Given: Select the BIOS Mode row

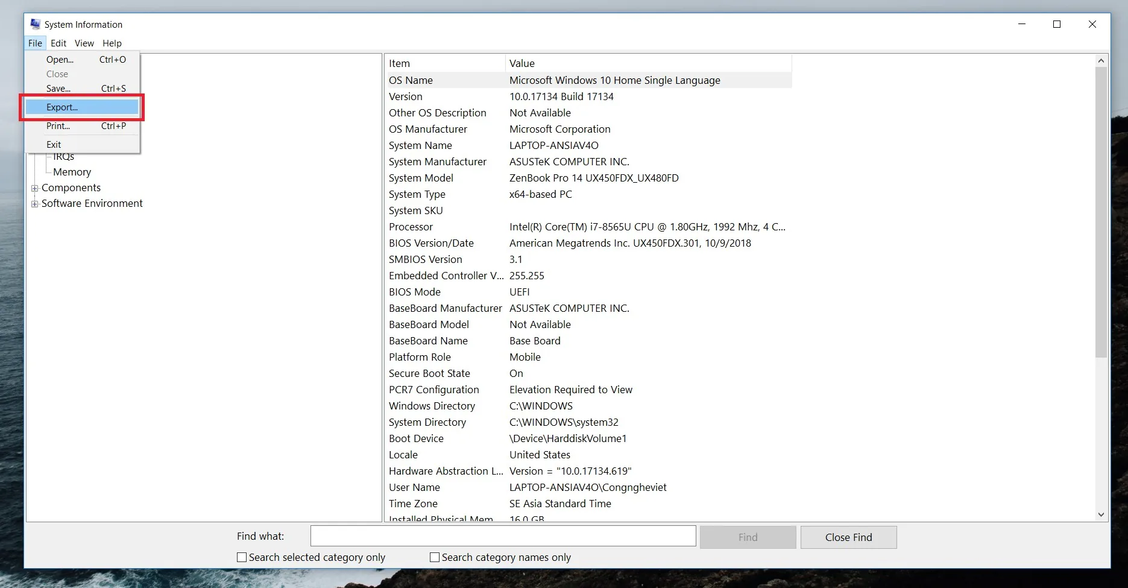Looking at the screenshot, I should [x=588, y=292].
